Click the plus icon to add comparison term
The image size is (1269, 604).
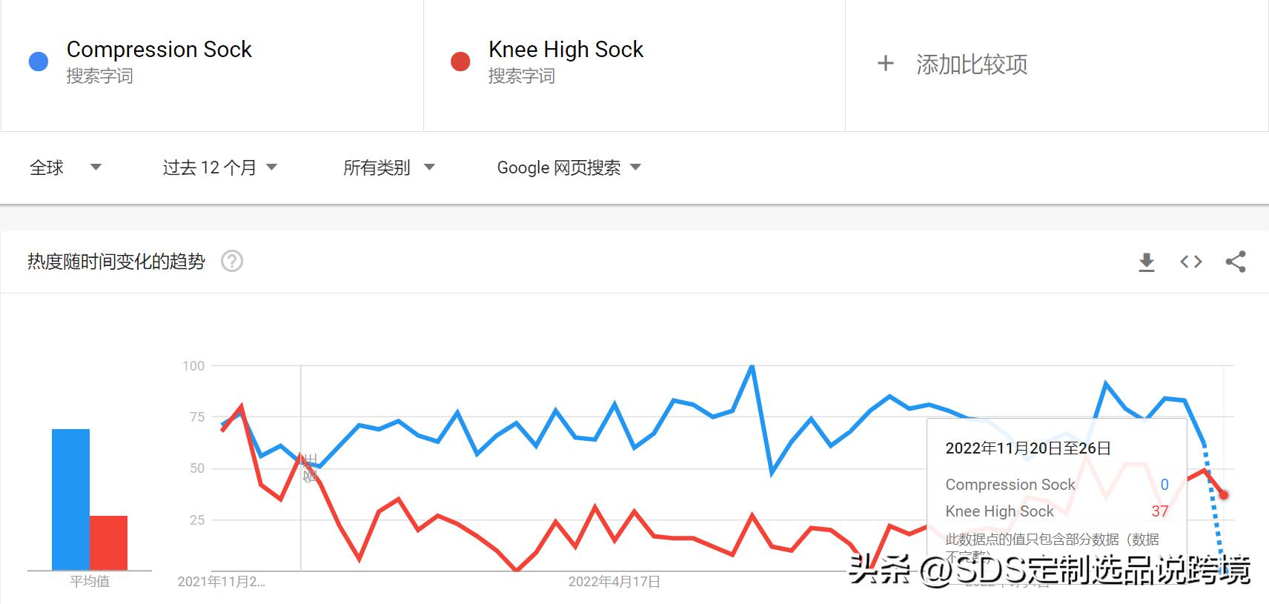[x=887, y=64]
